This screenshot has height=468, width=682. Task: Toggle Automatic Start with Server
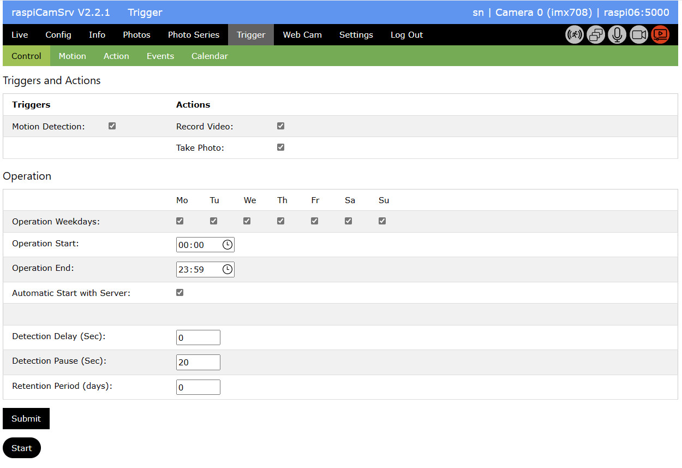pos(180,293)
